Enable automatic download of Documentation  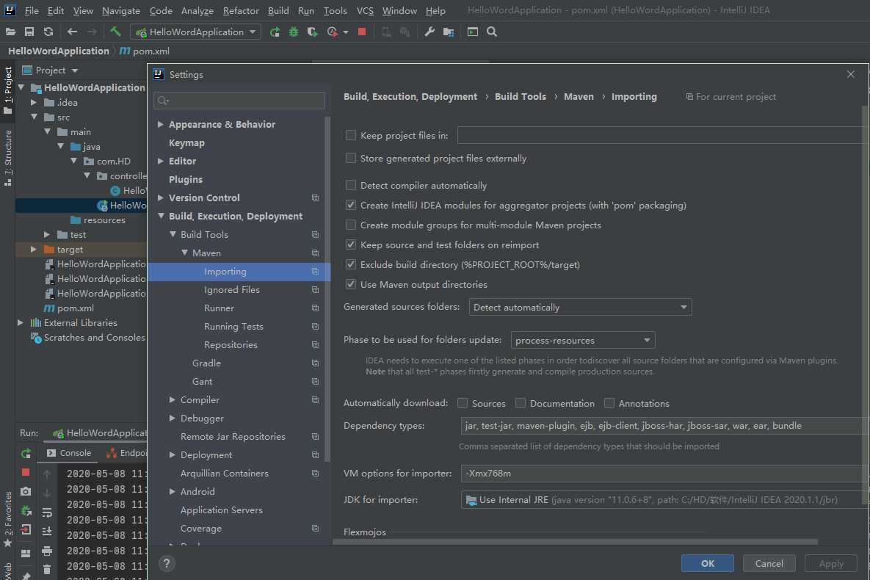click(521, 403)
